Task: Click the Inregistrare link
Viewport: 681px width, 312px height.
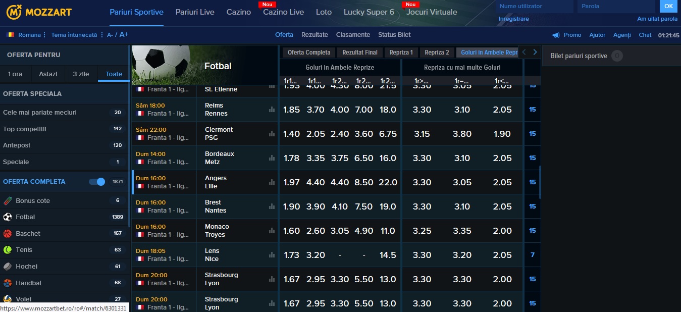Action: [x=514, y=19]
